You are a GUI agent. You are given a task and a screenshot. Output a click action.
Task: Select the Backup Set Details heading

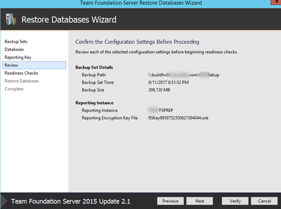coord(94,67)
